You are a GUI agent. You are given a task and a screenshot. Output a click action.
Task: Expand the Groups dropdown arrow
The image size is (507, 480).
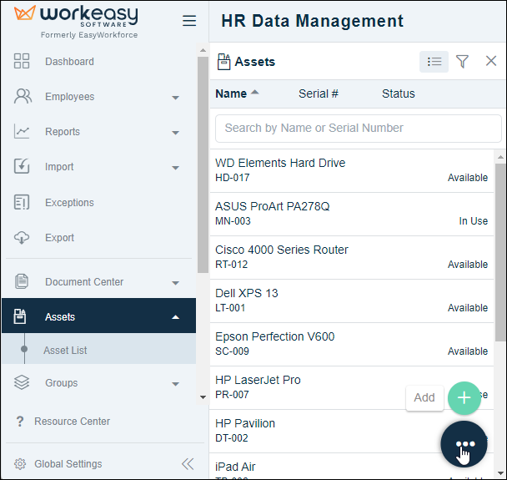[x=176, y=384]
